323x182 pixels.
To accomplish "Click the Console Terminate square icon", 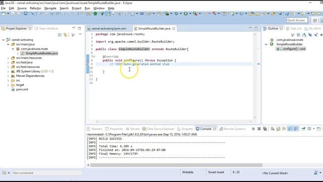I will [253, 129].
